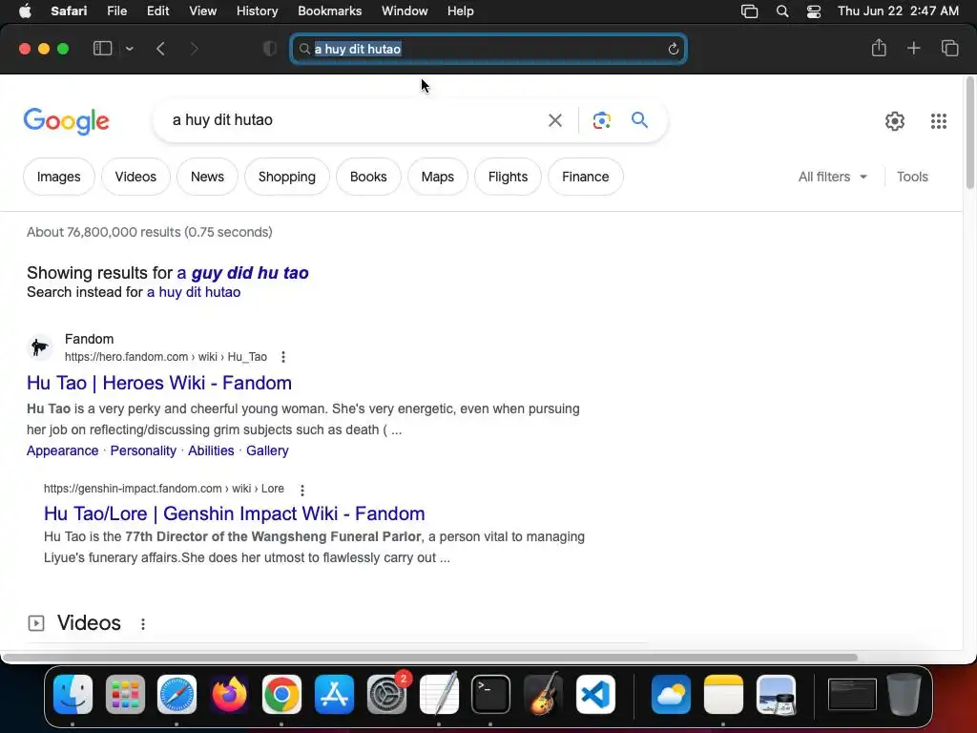This screenshot has width=977, height=733.
Task: Select the Safari address bar field
Action: [x=488, y=49]
